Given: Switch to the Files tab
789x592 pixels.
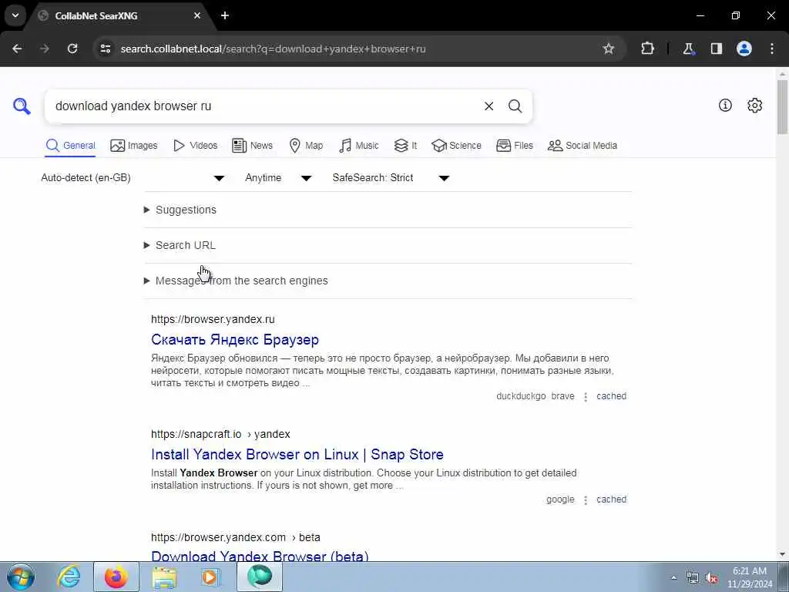Looking at the screenshot, I should (x=514, y=146).
